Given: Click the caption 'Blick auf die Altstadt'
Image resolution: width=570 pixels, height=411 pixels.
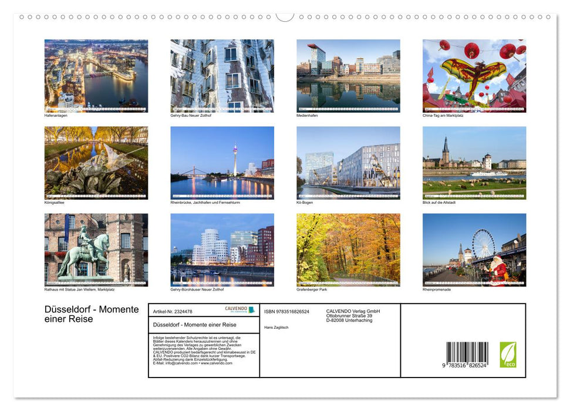Looking at the screenshot, I should point(439,203).
